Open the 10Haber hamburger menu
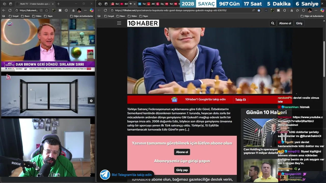This screenshot has height=183, width=326. (x=119, y=23)
